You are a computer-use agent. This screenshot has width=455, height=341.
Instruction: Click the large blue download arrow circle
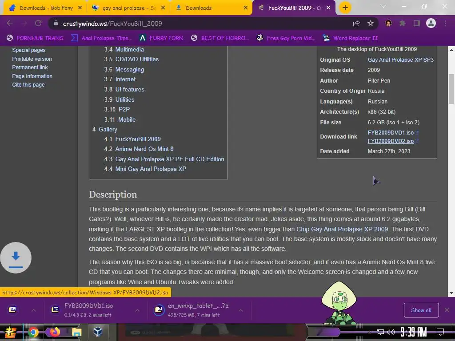[x=16, y=258]
